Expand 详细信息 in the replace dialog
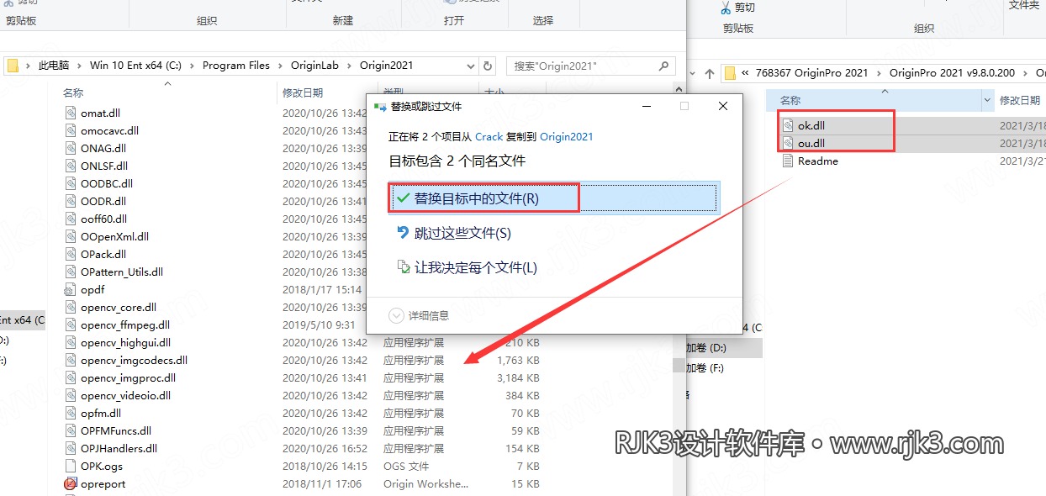Screen dimensions: 1046x496 [x=419, y=315]
